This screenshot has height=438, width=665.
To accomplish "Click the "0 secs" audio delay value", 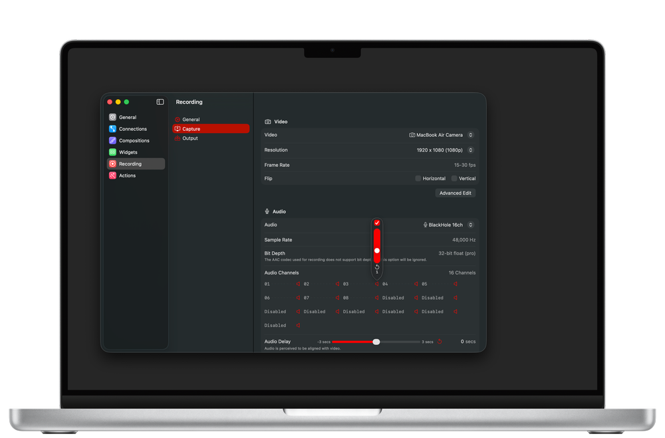I will [x=468, y=342].
